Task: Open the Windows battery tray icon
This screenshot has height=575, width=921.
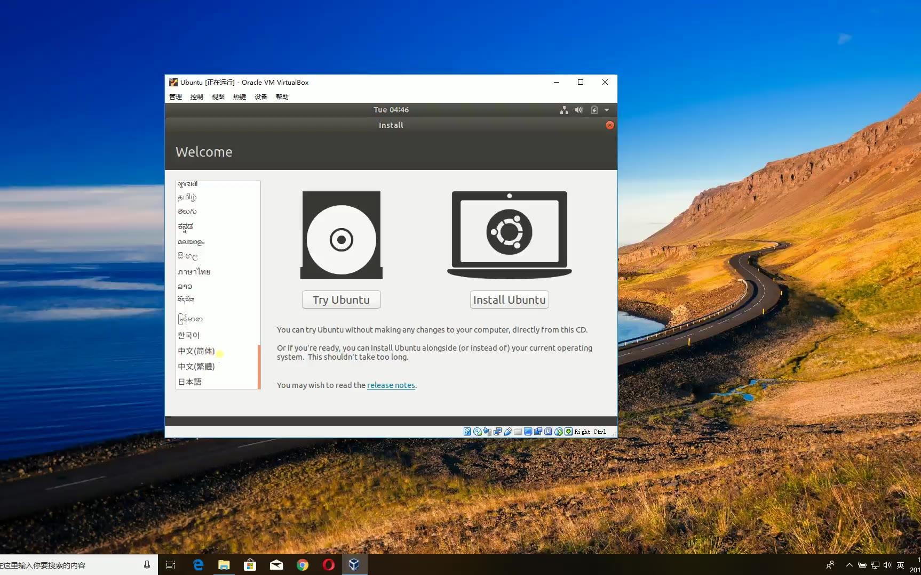Action: 862,565
